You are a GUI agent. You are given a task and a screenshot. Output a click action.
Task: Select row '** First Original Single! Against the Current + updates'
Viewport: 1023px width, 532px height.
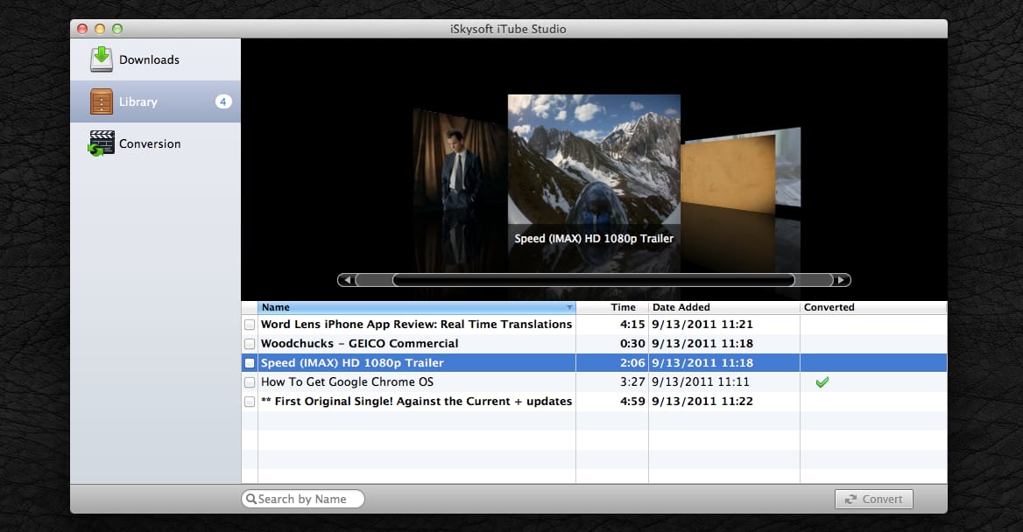(x=595, y=402)
